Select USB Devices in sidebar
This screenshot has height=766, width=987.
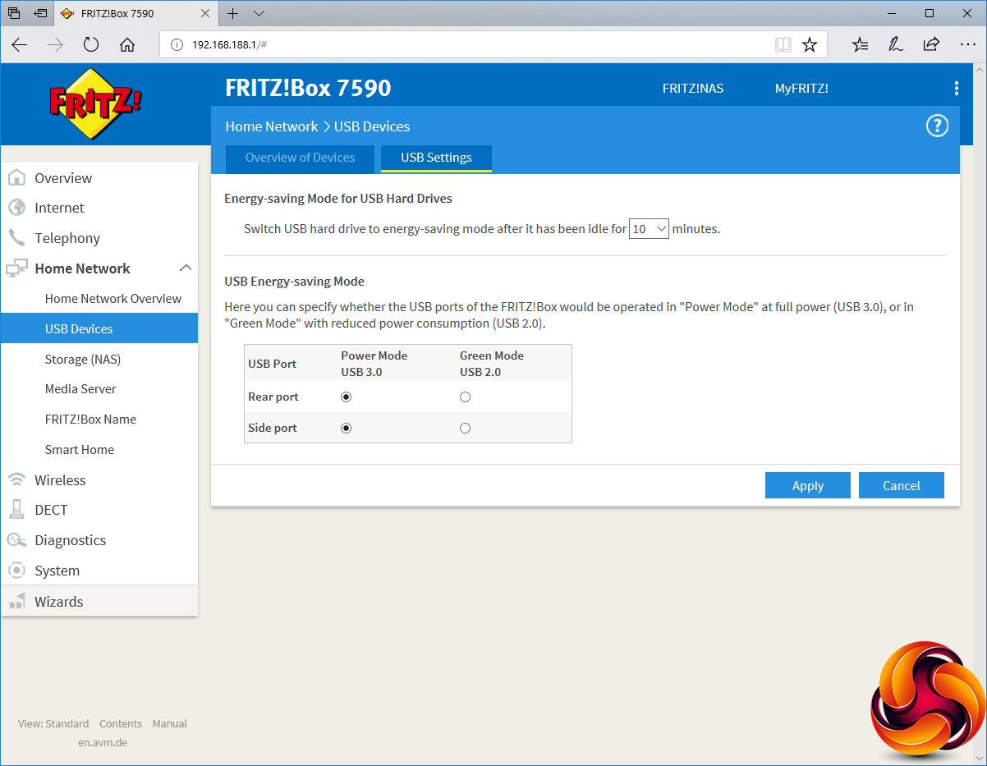tap(99, 328)
